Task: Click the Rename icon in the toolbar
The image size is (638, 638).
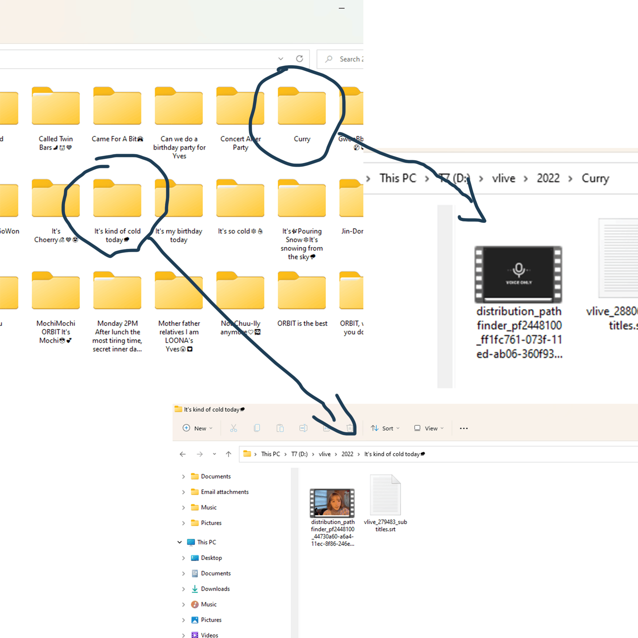Action: coord(303,428)
